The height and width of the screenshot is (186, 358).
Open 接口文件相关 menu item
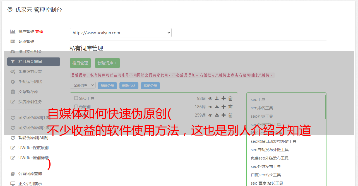(x=30, y=52)
